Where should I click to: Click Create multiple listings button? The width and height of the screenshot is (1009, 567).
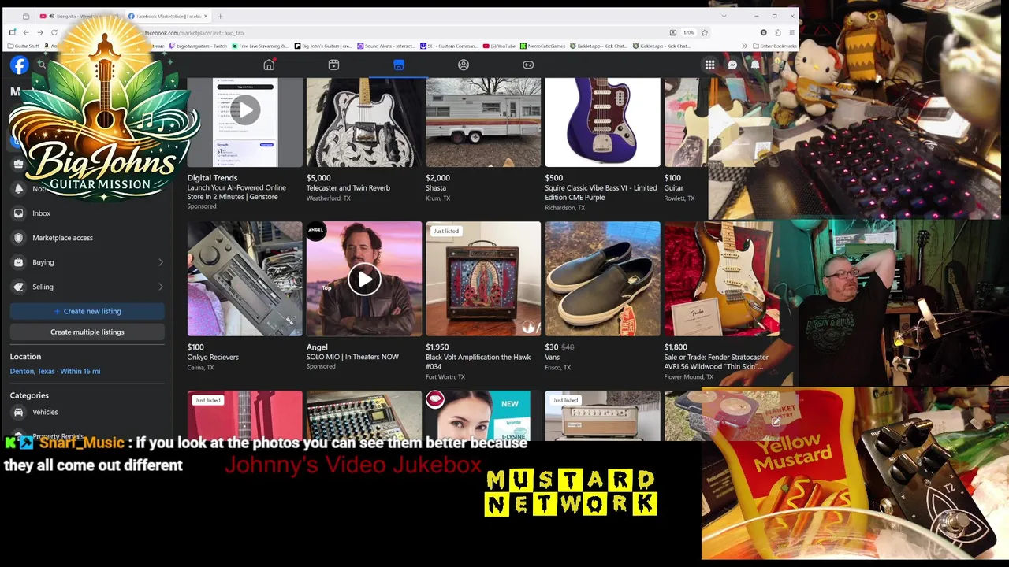(x=87, y=332)
